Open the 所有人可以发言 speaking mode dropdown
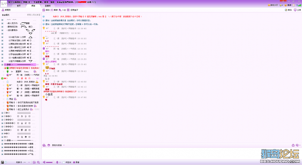 (x=34, y=15)
